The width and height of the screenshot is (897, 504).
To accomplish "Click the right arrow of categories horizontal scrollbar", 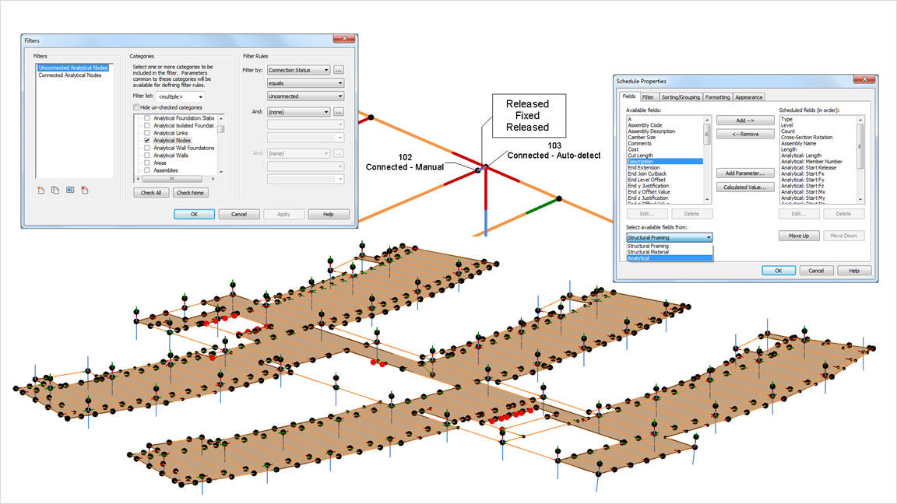I will [213, 179].
